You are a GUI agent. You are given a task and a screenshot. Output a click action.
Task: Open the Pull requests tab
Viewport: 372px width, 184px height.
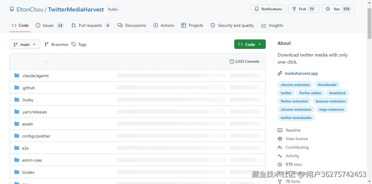point(91,25)
